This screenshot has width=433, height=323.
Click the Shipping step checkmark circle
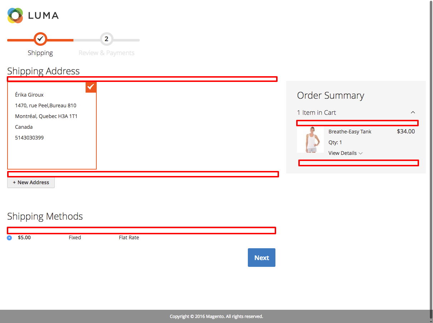pos(40,39)
